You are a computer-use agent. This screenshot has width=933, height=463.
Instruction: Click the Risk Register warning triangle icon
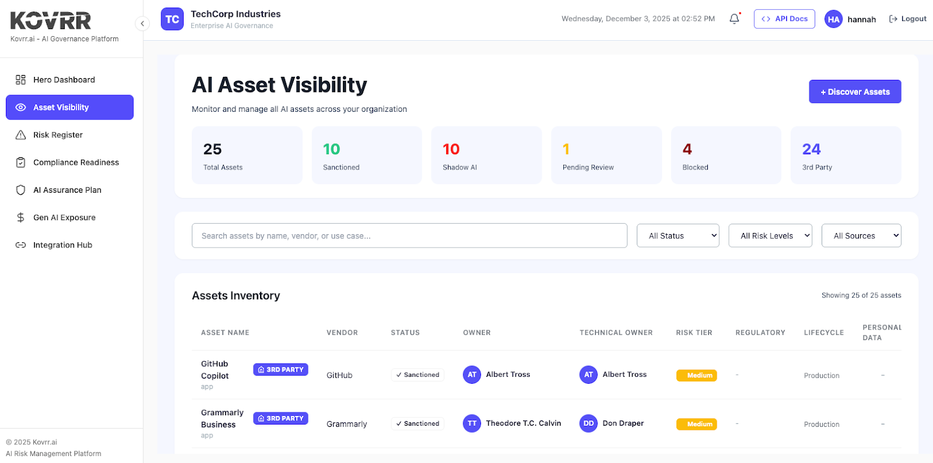click(x=20, y=135)
